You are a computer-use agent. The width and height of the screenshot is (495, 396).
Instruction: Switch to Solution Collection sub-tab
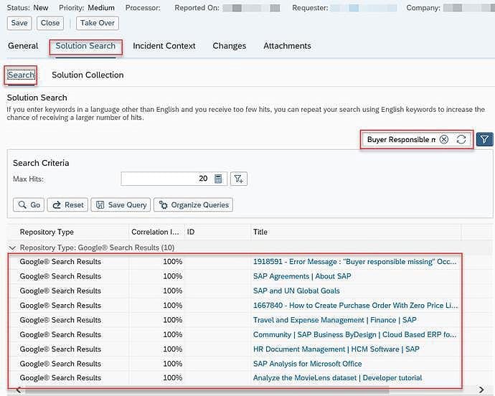(88, 75)
